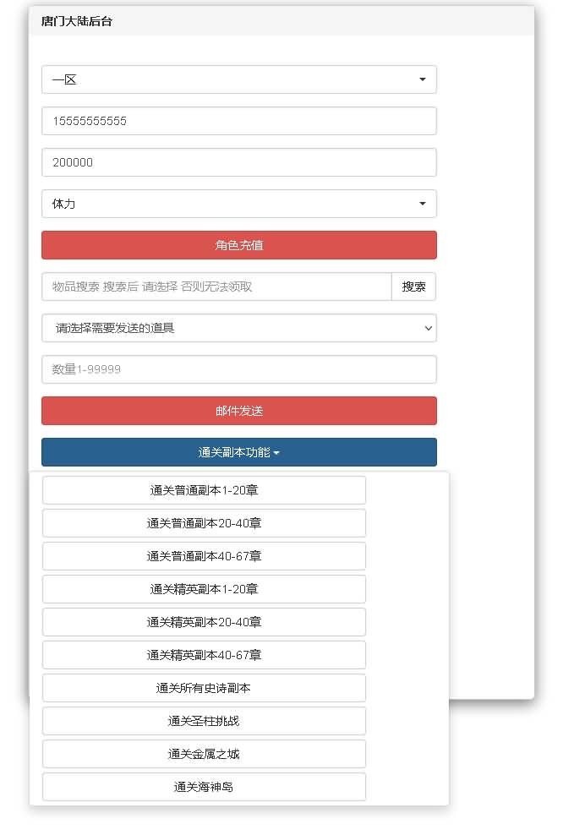
Task: Select 通关普通副本40-67章 option
Action: click(203, 555)
